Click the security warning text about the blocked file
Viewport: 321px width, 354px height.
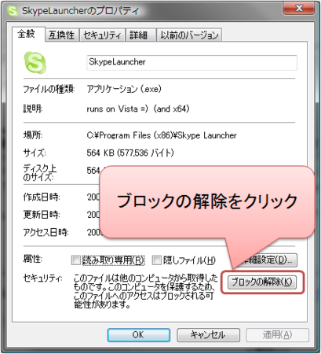(145, 291)
